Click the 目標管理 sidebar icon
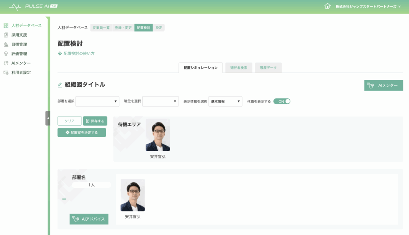Screen dimensions: 409x235 click(x=6, y=44)
